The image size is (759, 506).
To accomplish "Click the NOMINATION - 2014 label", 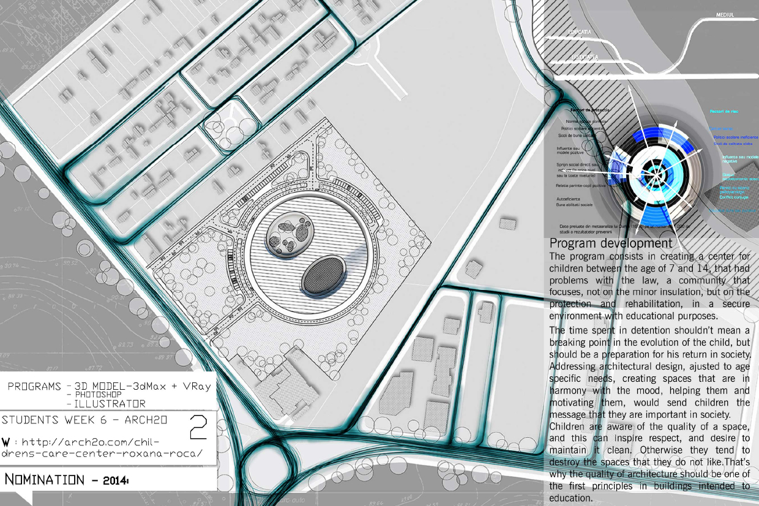I will 66,479.
